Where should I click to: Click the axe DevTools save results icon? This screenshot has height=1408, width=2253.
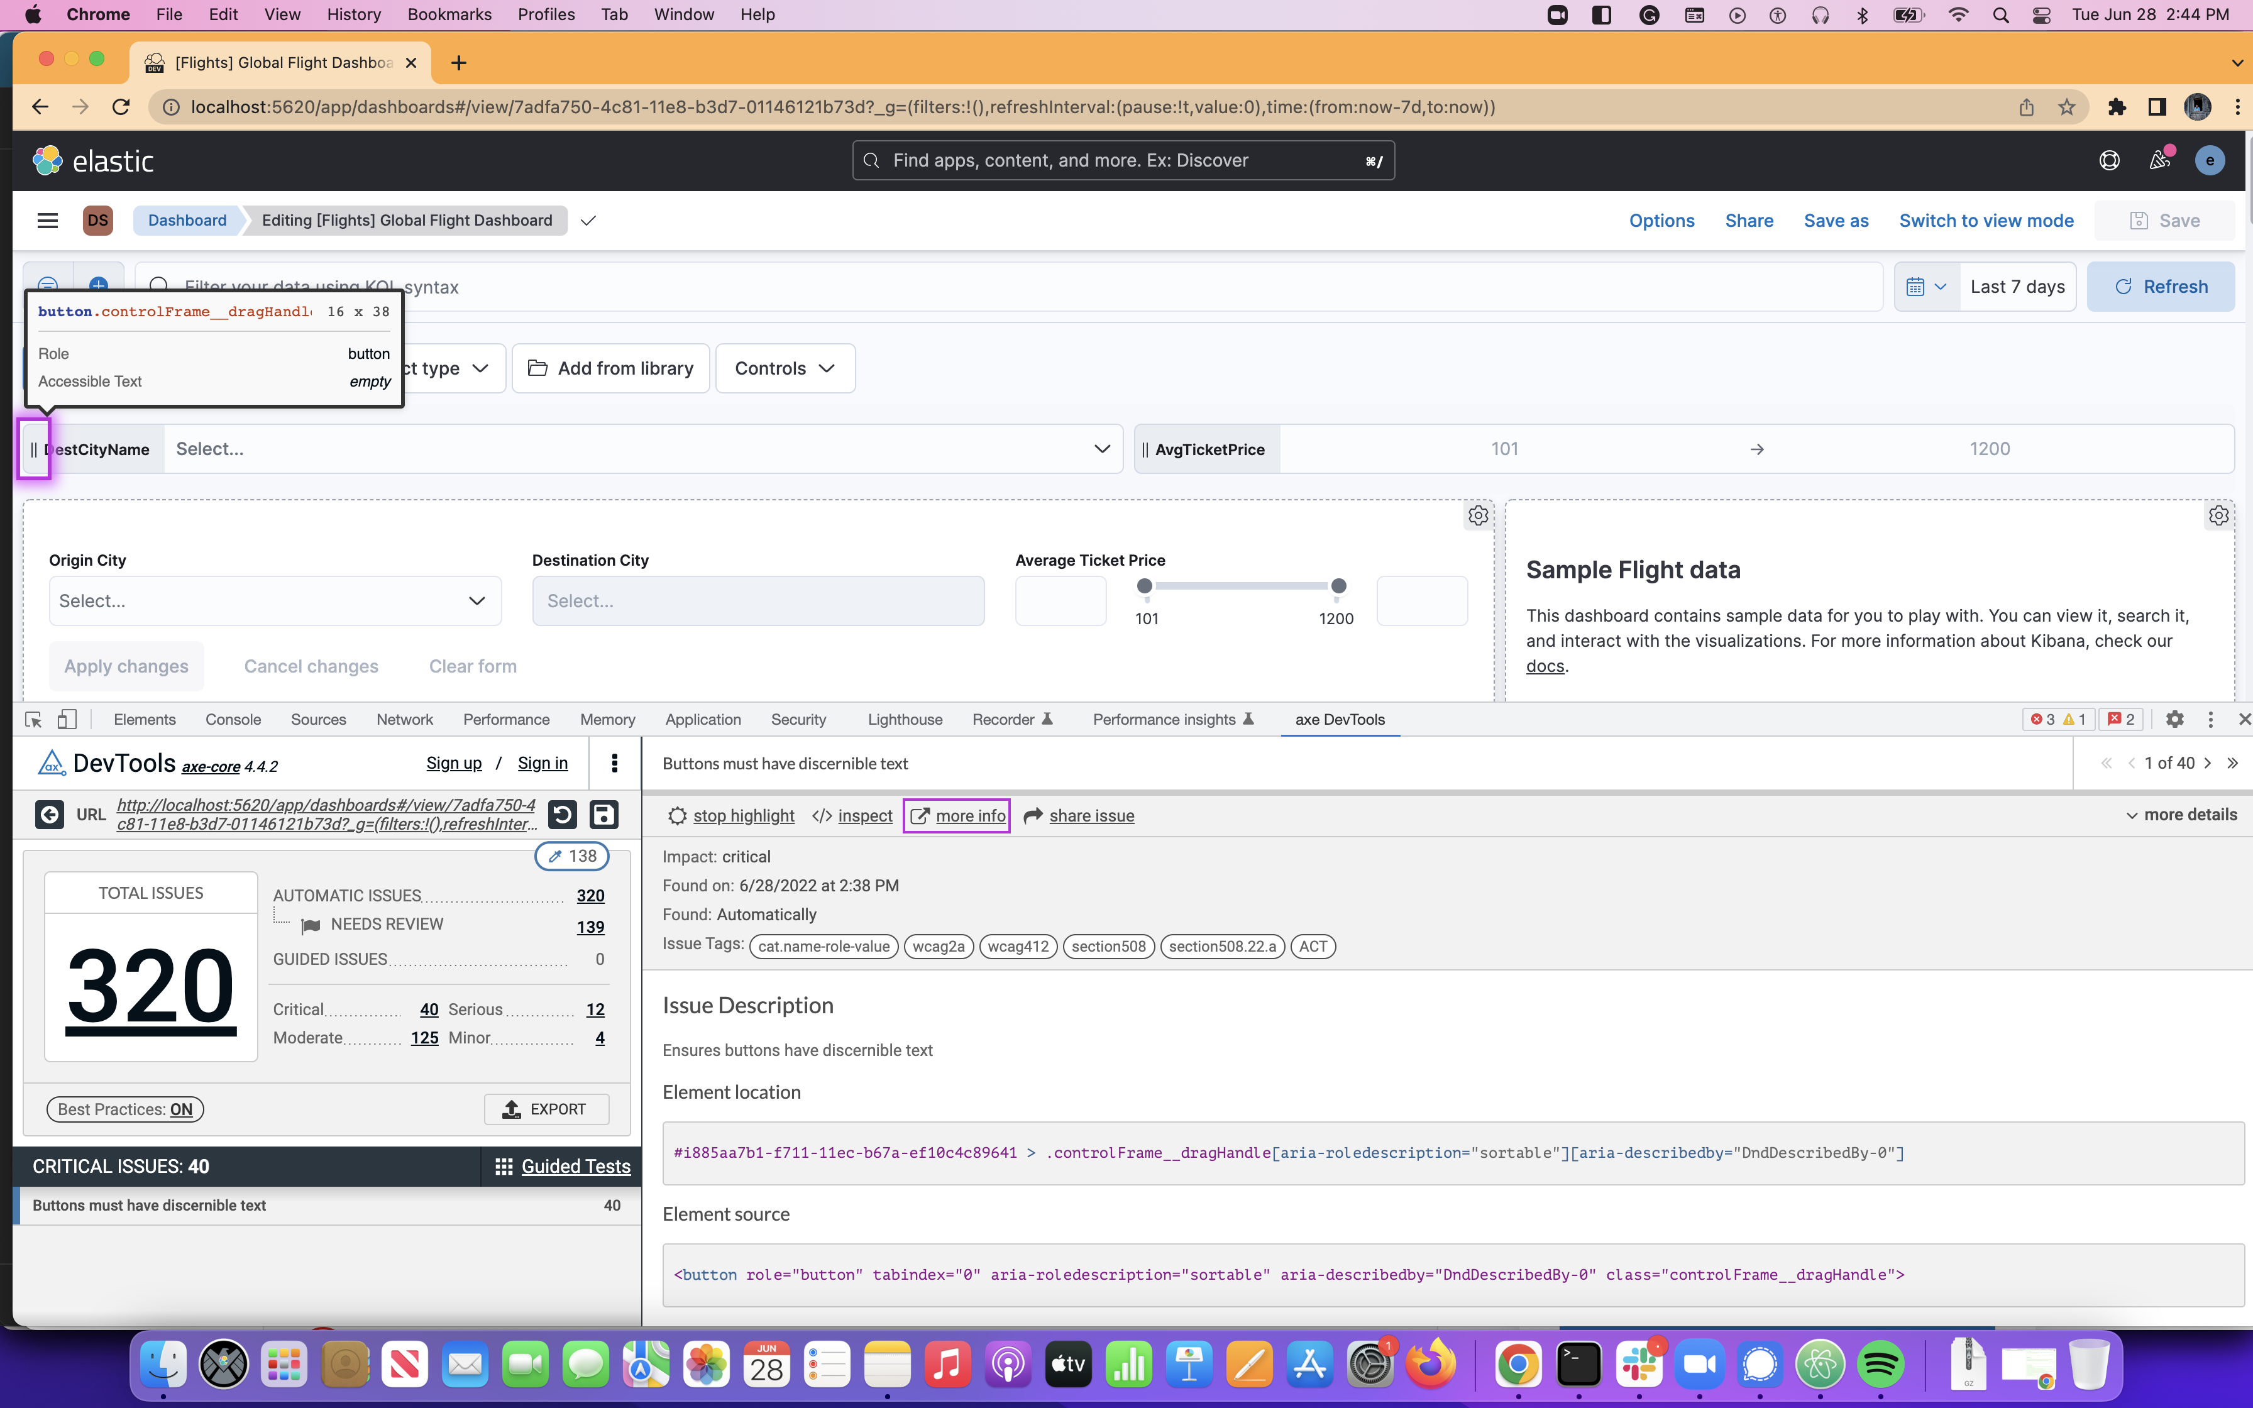(603, 815)
